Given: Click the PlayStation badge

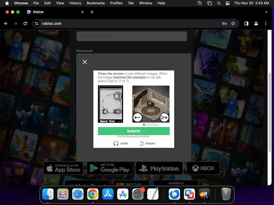Looking at the screenshot, I should tap(159, 168).
